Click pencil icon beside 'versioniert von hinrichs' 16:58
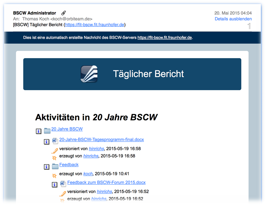 pyautogui.click(x=55, y=151)
